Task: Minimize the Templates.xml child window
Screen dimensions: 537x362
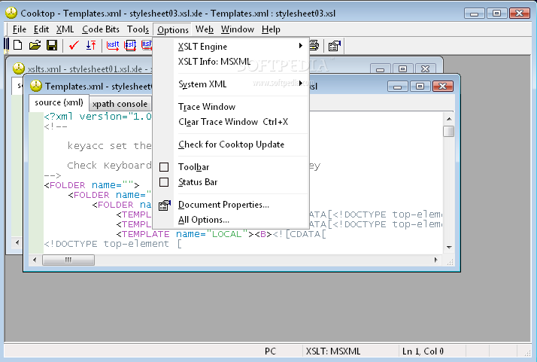Action: point(398,87)
